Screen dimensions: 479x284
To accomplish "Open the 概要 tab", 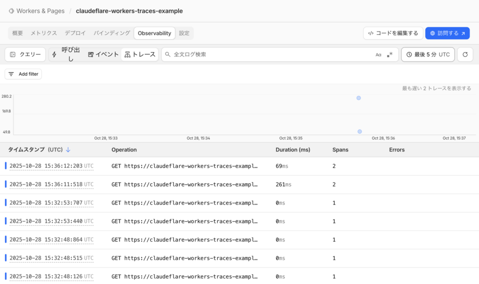I will coord(18,33).
